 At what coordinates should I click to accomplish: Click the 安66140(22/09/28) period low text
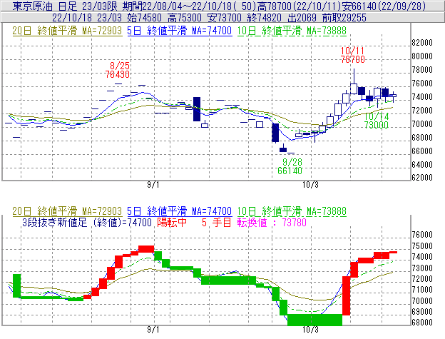pyautogui.click(x=384, y=6)
